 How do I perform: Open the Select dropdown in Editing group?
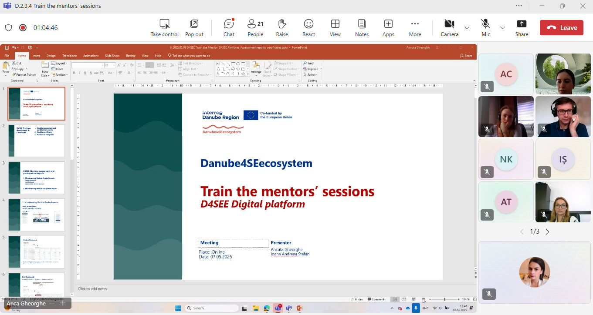(x=310, y=74)
